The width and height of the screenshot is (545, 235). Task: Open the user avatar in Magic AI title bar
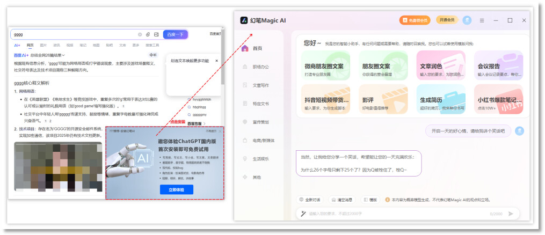click(x=467, y=20)
